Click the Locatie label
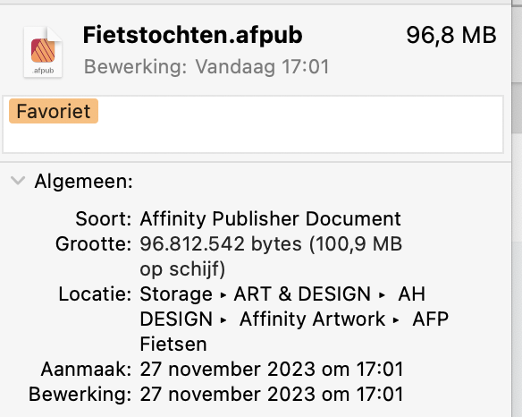This screenshot has height=417, width=522. (x=95, y=294)
